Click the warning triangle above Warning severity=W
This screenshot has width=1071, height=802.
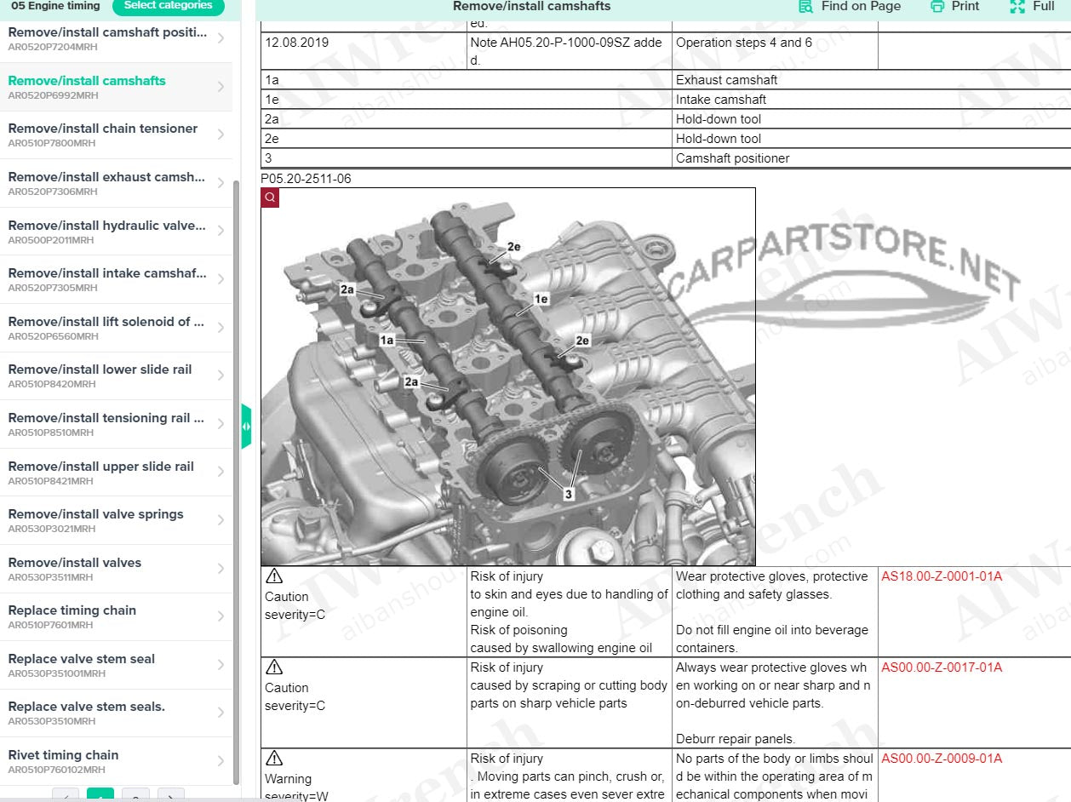(274, 759)
